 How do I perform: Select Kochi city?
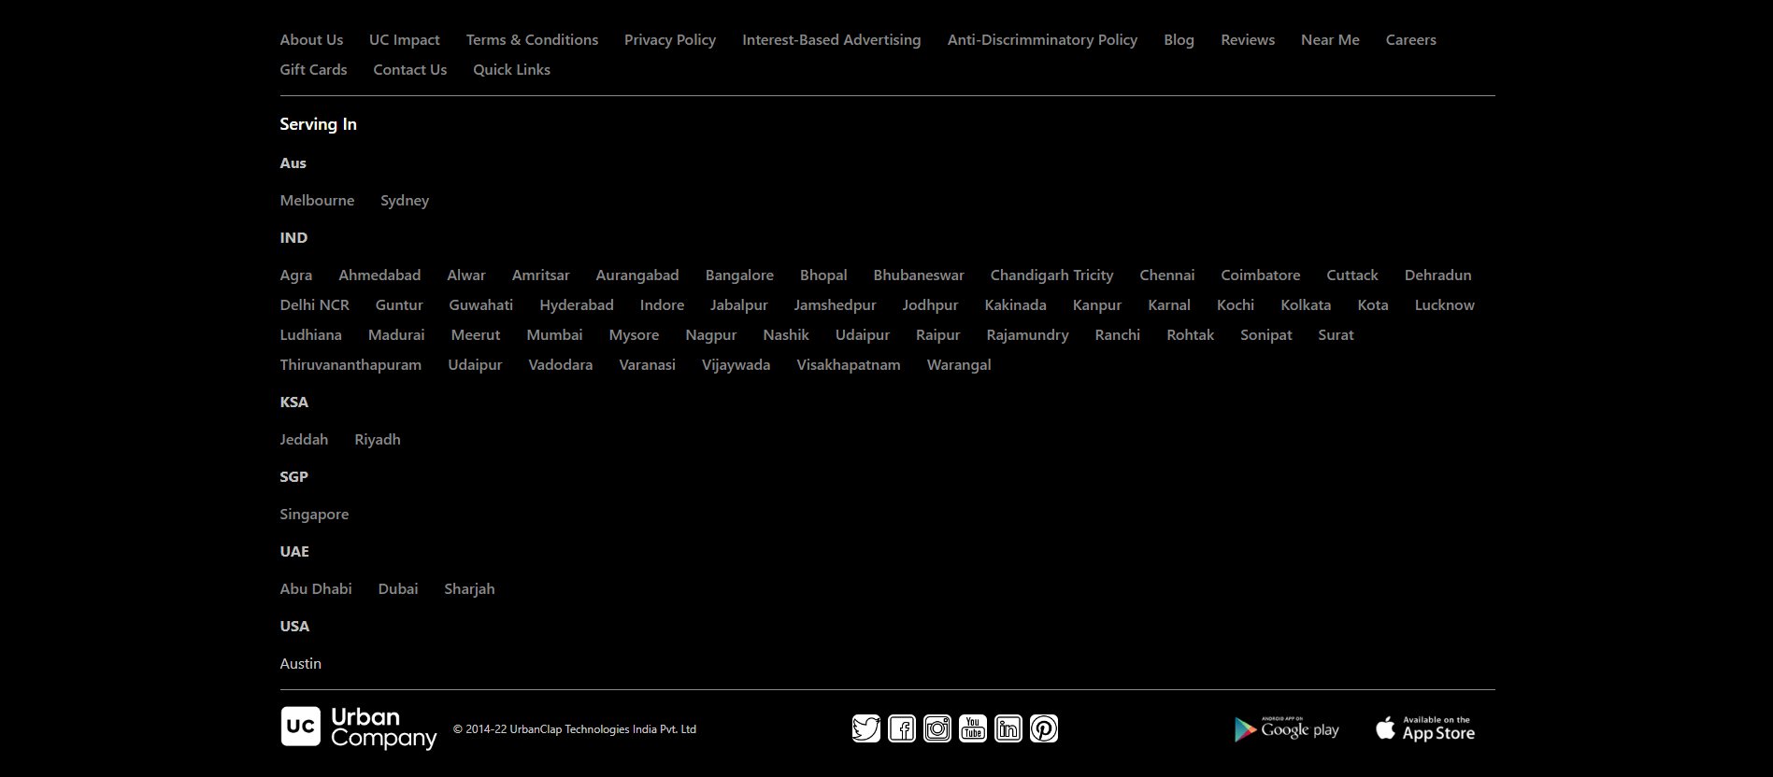coord(1236,305)
